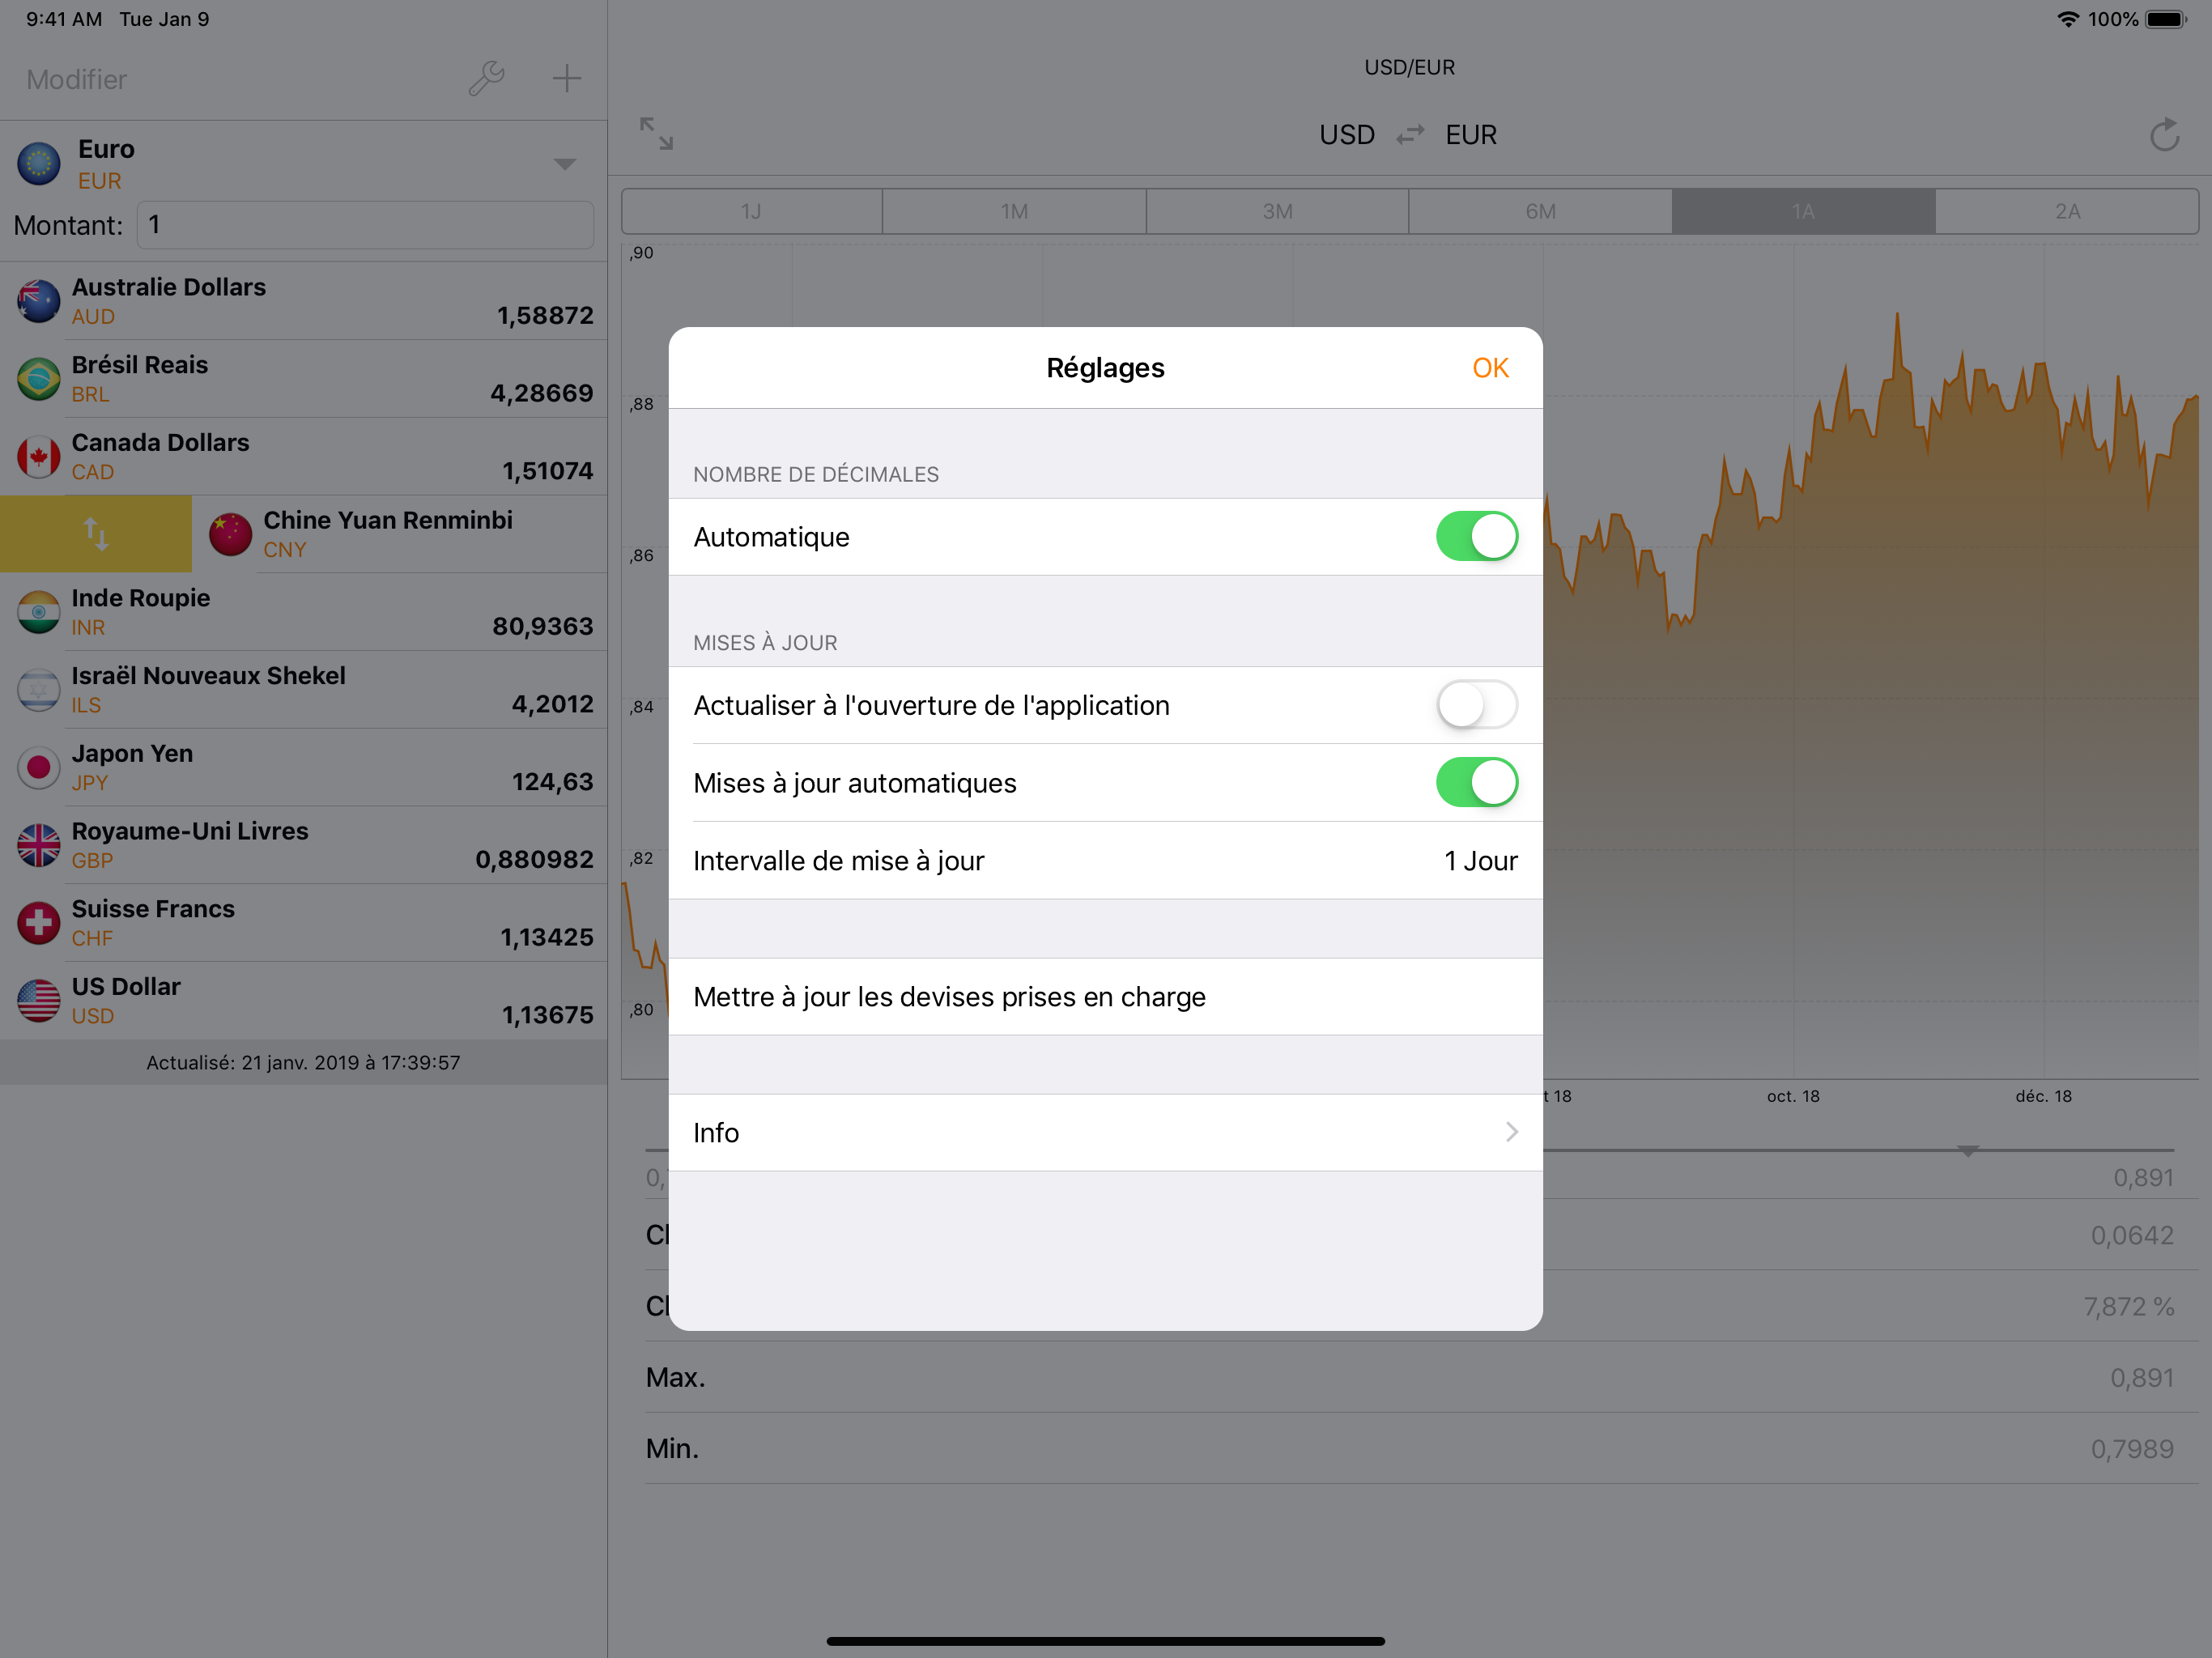Tap the Wi-Fi status icon
The width and height of the screenshot is (2212, 1658).
point(2067,19)
